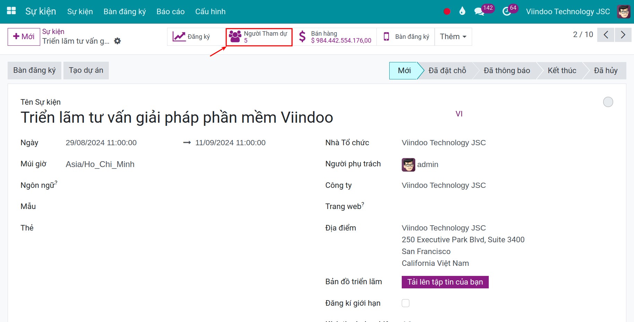The image size is (634, 322).
Task: Set stage to Đã đặt chỗ
Action: click(447, 71)
